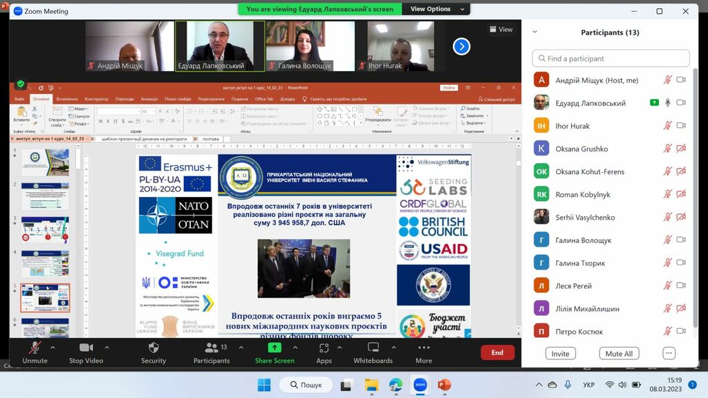The image size is (708, 398).
Task: Expand audio options arrow beside Unmute
Action: point(55,347)
